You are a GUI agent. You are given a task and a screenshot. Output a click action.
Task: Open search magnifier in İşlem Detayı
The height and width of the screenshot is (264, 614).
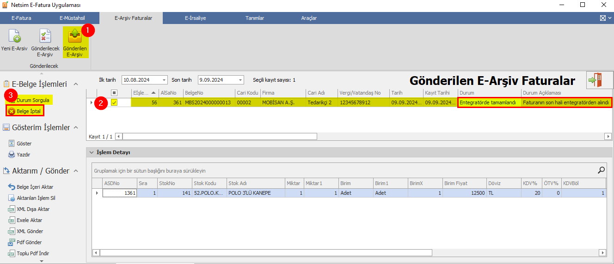(x=601, y=170)
